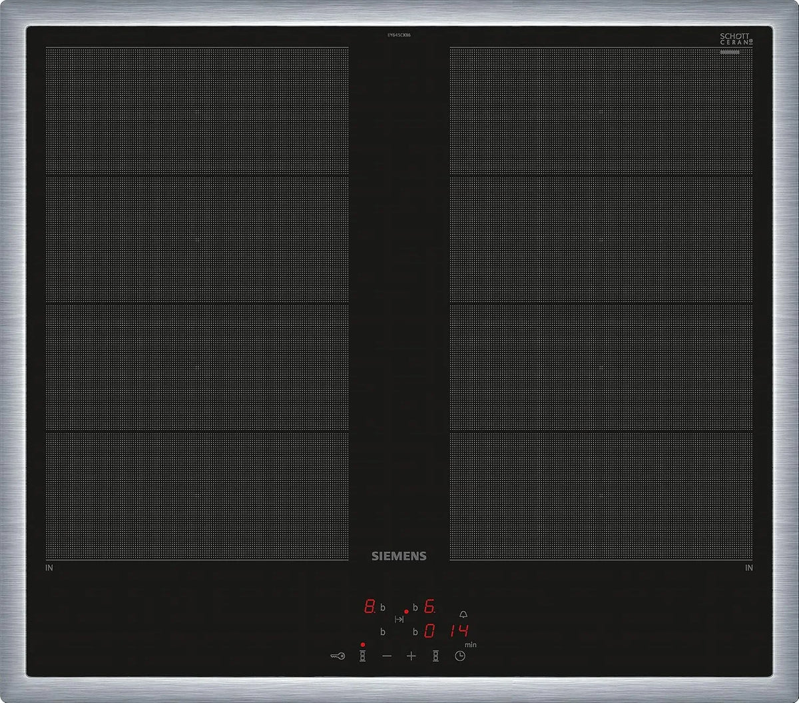Tap the 'b' indicator beside the red 0
This screenshot has height=703, width=799.
[x=415, y=632]
